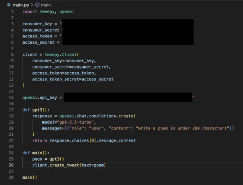The height and width of the screenshot is (185, 243).
Task: Click line number 1 in gutter
Action: click(12, 12)
